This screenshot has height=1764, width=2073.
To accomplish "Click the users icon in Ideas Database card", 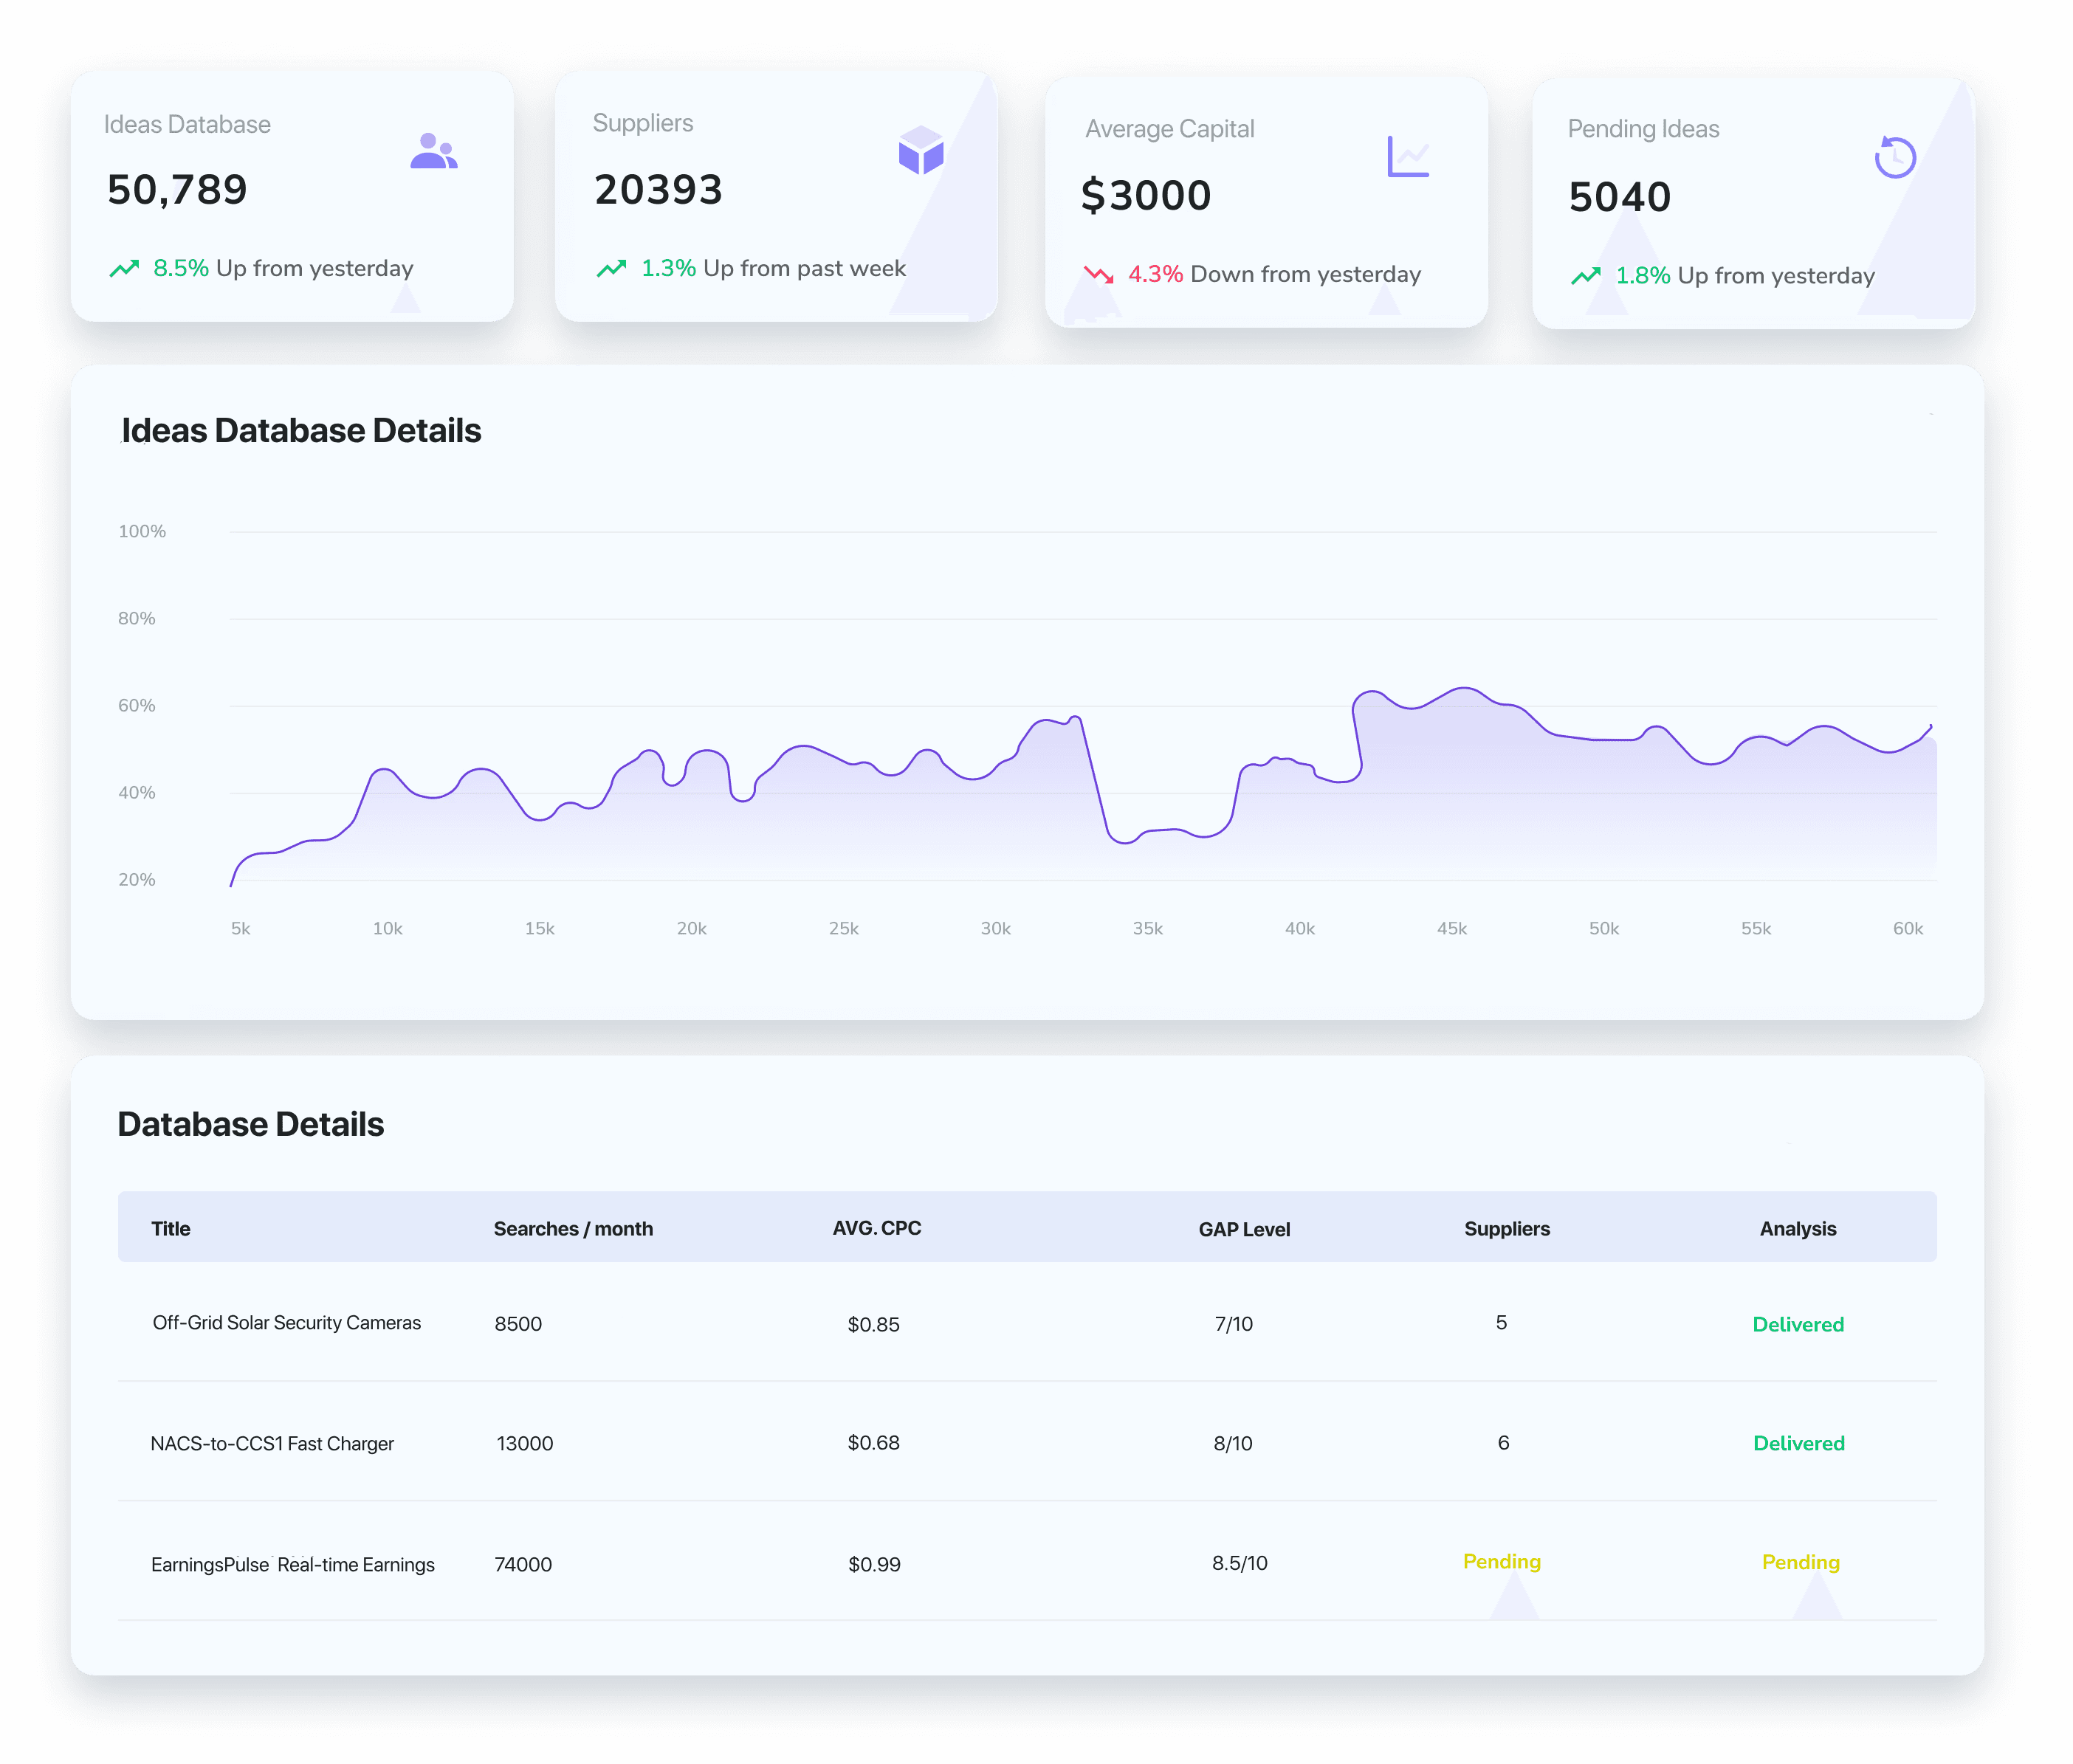I will click(433, 151).
